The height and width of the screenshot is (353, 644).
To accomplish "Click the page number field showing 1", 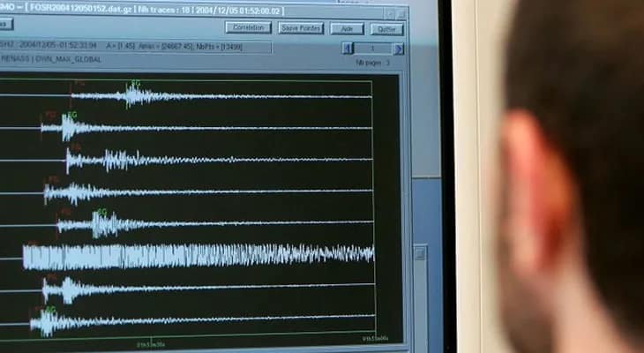I will tap(373, 49).
